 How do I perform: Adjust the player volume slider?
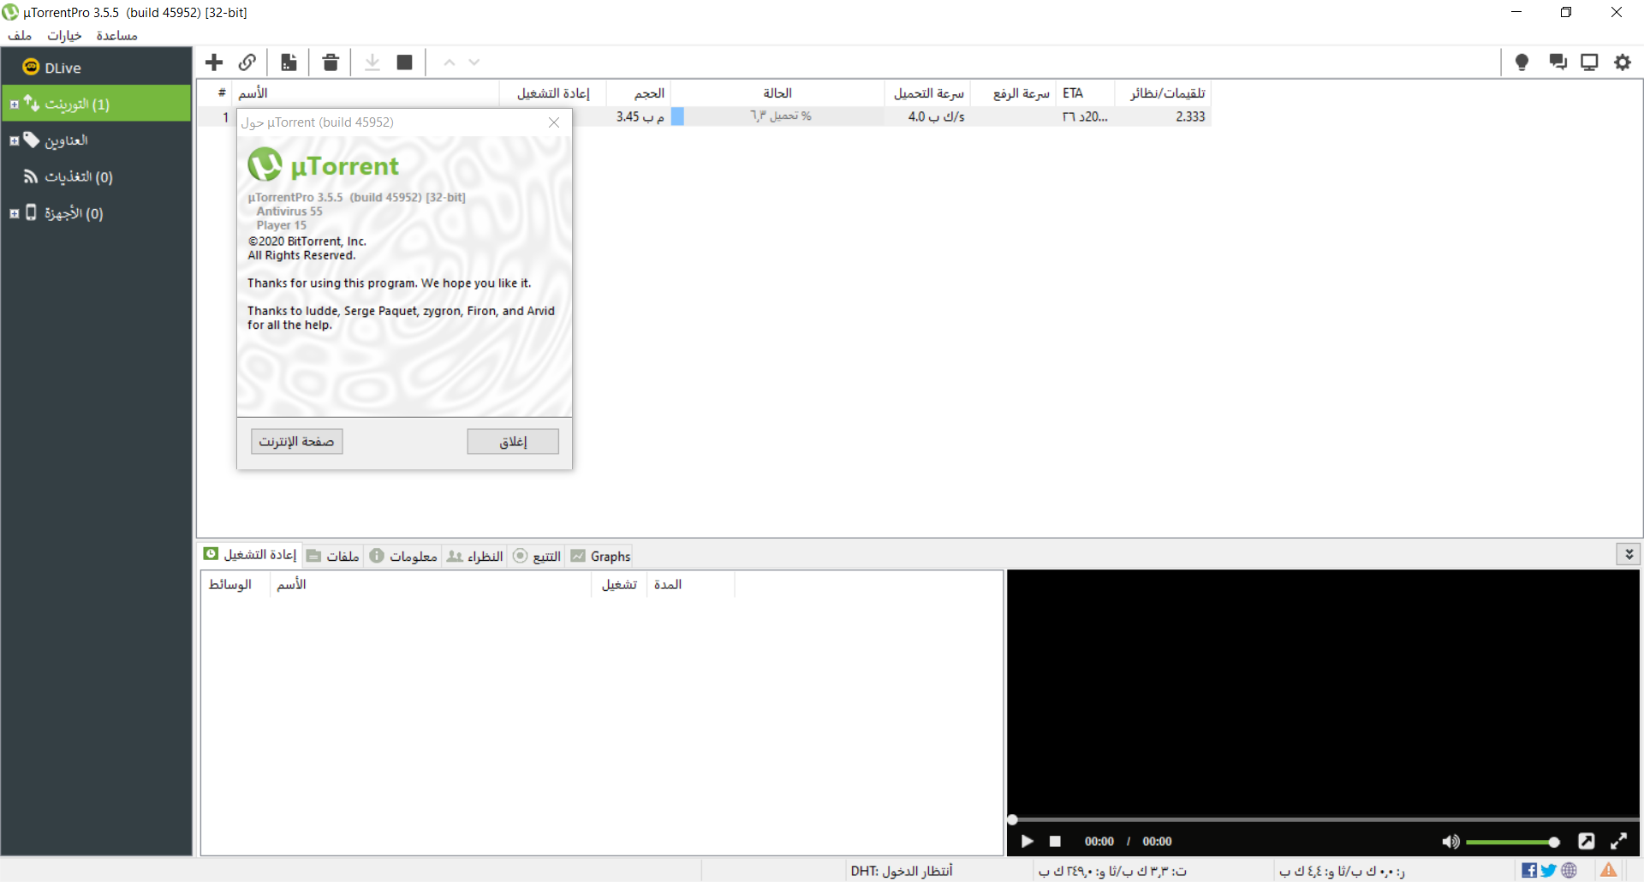[x=1512, y=842]
